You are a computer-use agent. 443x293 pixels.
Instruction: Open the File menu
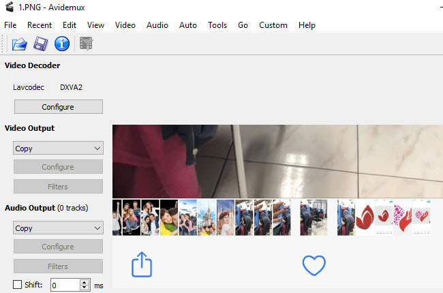pyautogui.click(x=10, y=25)
